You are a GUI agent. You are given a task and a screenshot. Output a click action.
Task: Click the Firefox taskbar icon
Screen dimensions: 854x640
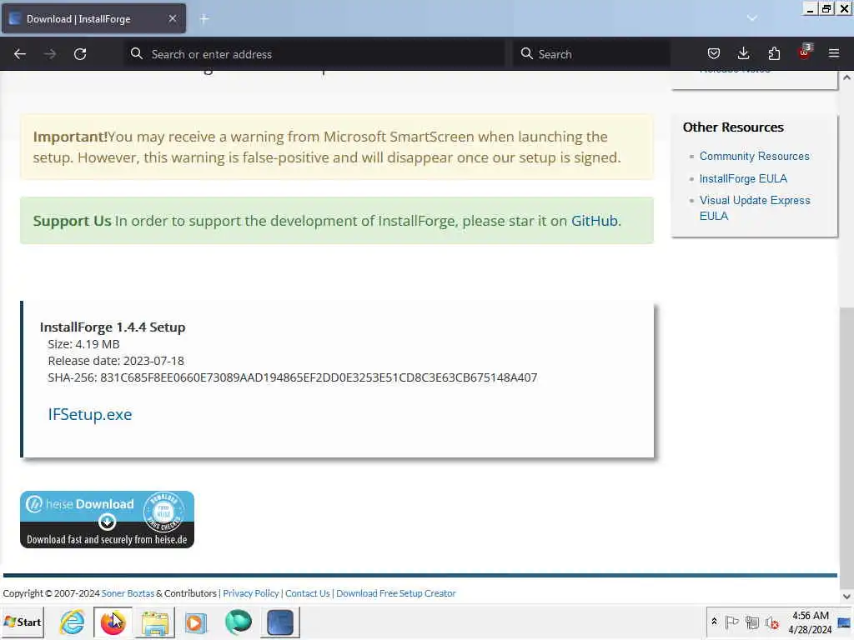(113, 622)
